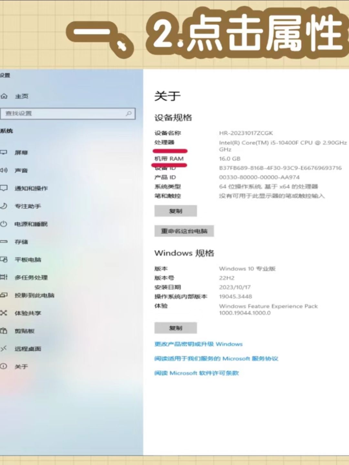Open 更改产品密钥或升级 Windows link
This screenshot has height=465, width=349.
click(x=198, y=344)
